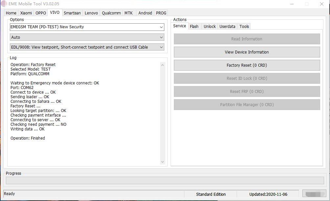The image size is (330, 201).
Task: Switch to the OPPO tab
Action: click(x=41, y=13)
